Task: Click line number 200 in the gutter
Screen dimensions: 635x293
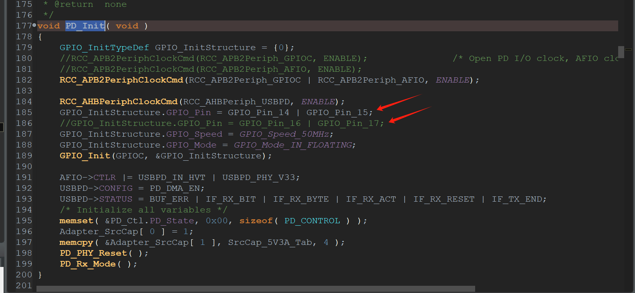Action: coord(24,275)
